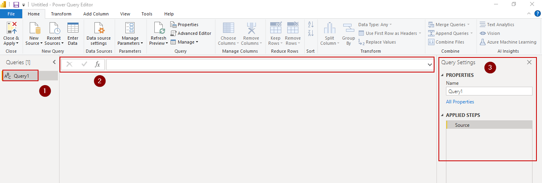This screenshot has width=542, height=183.
Task: Open the Merge Queries dropdown
Action: pyautogui.click(x=449, y=25)
